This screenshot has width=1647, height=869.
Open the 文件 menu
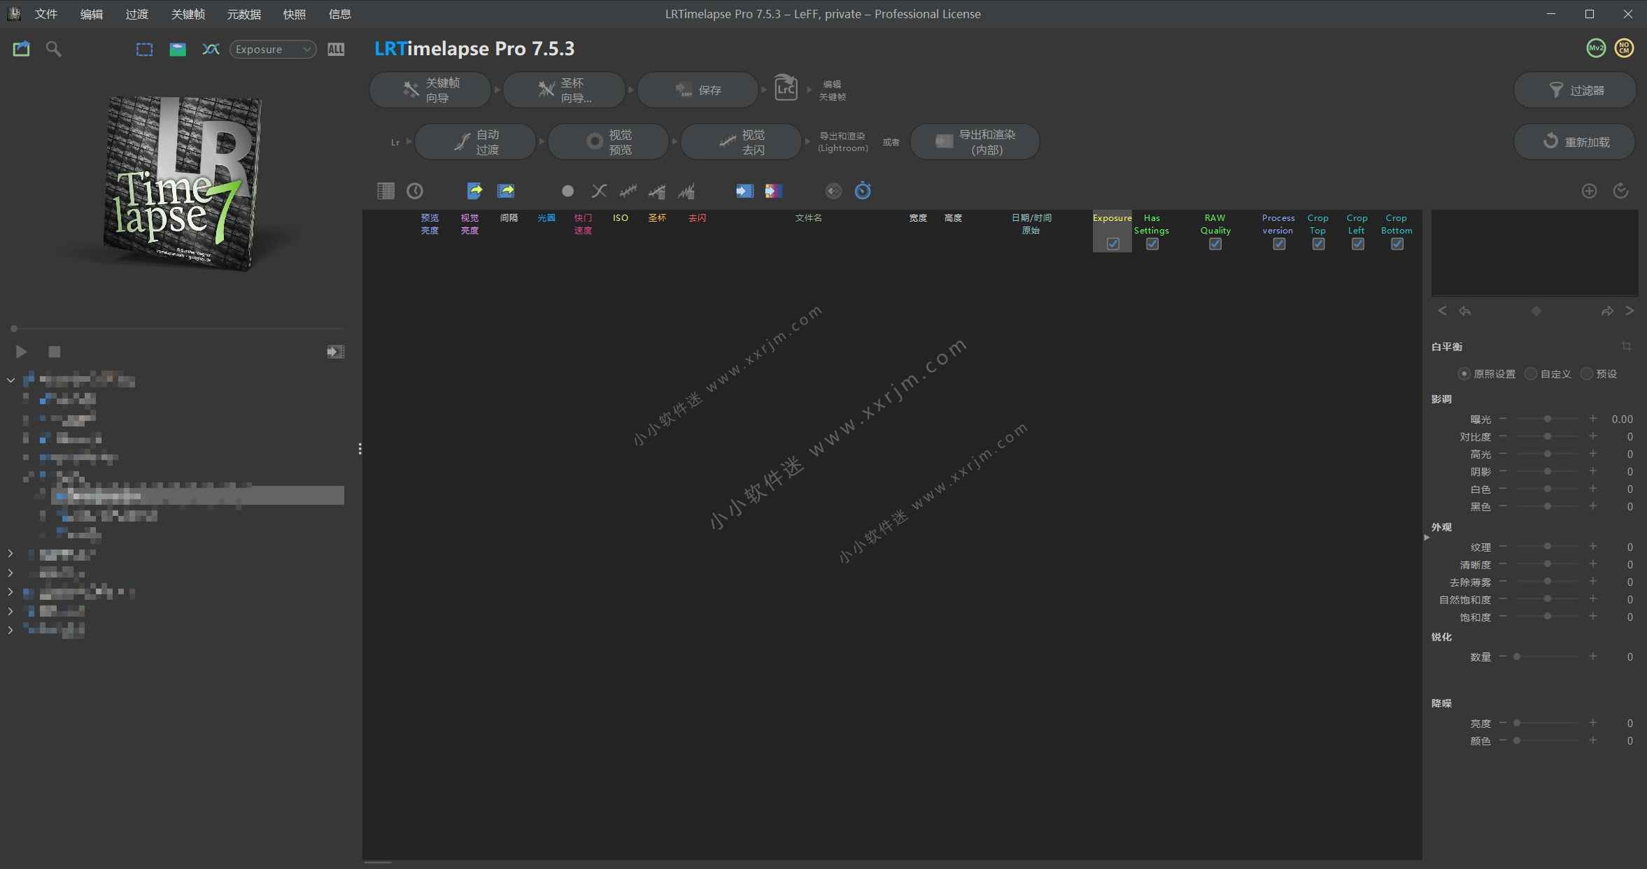[x=46, y=14]
